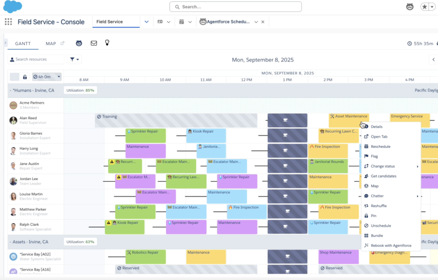This screenshot has width=438, height=280.
Task: Click the global Search field
Action: (x=236, y=7)
